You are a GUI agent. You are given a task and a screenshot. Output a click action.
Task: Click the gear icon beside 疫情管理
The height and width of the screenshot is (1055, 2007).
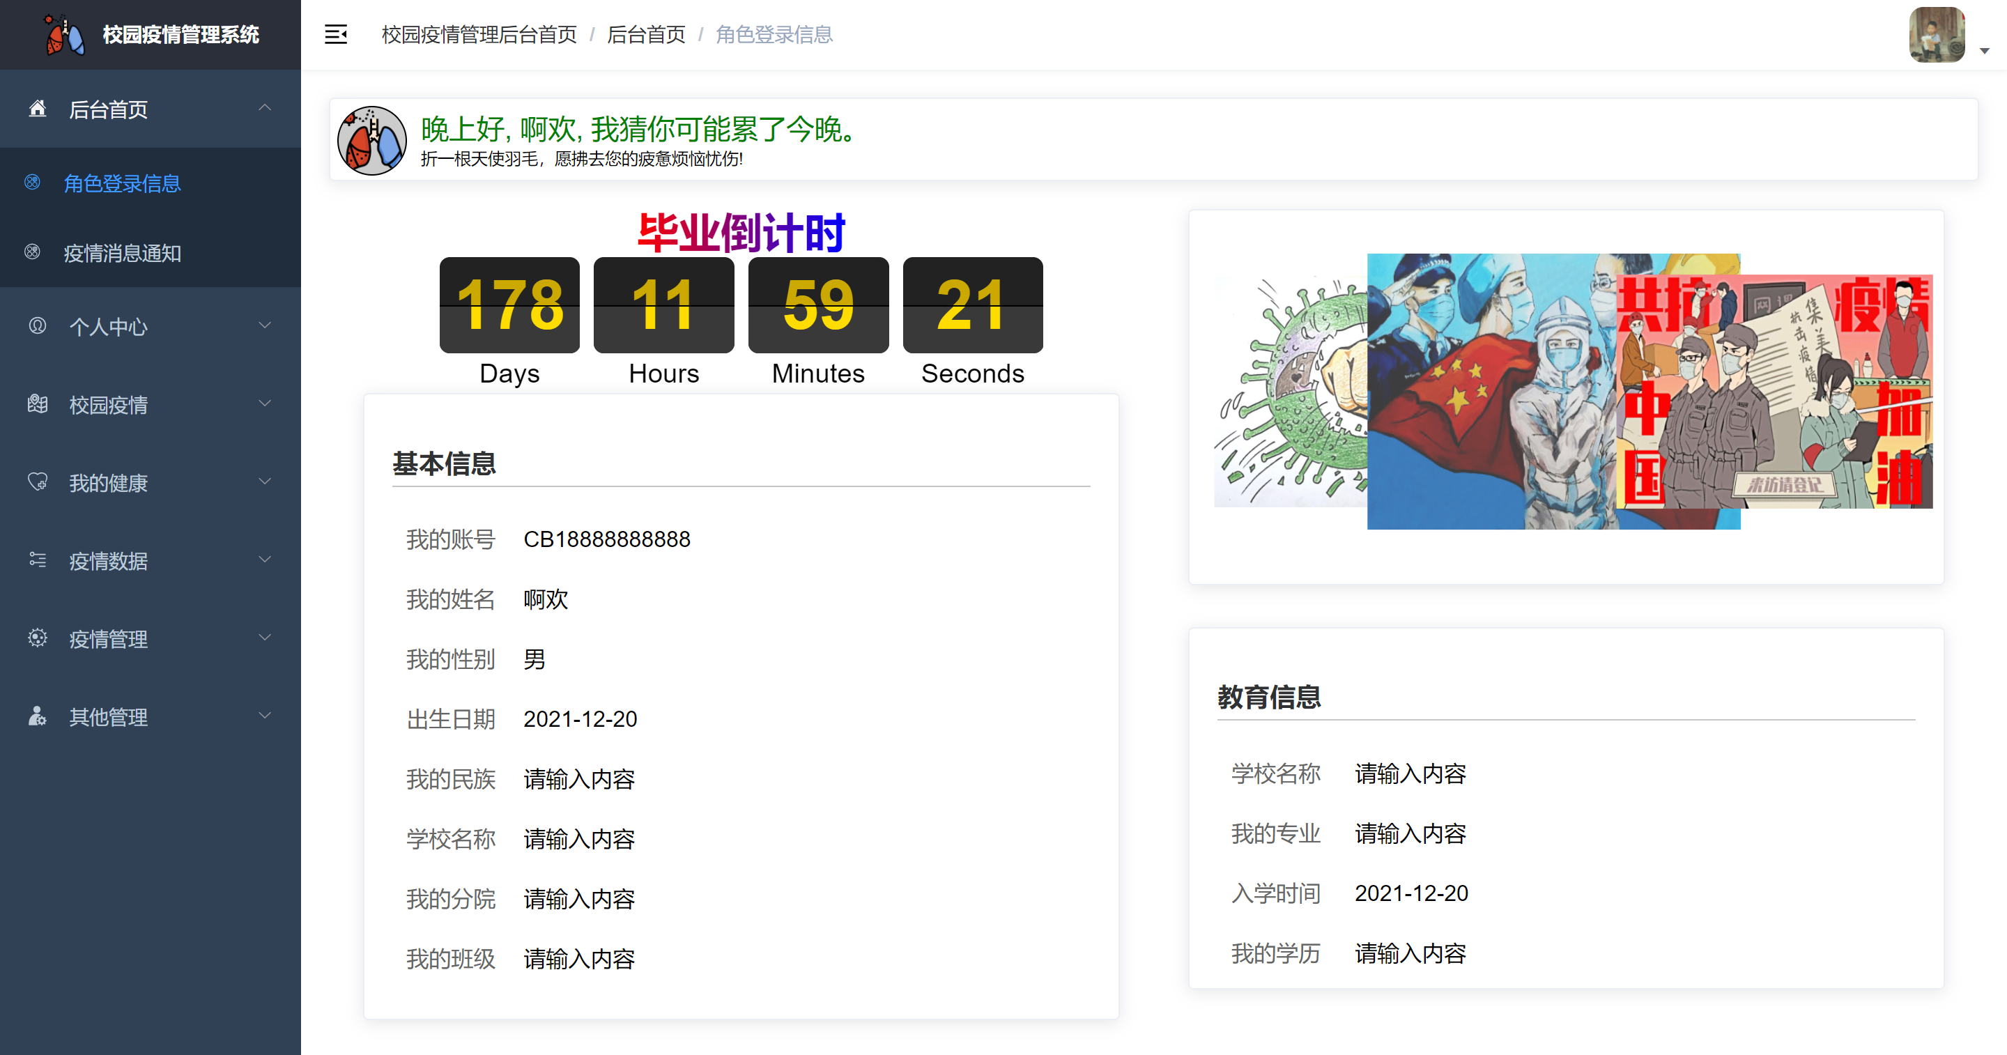[38, 638]
